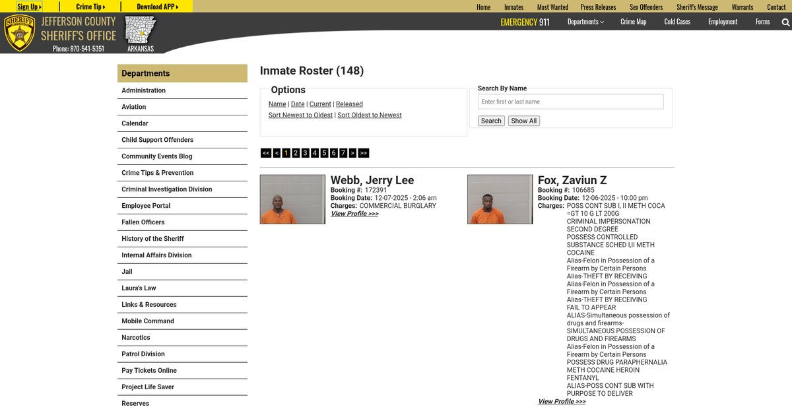Open the Home menu item
This screenshot has width=792, height=409.
tap(484, 7)
